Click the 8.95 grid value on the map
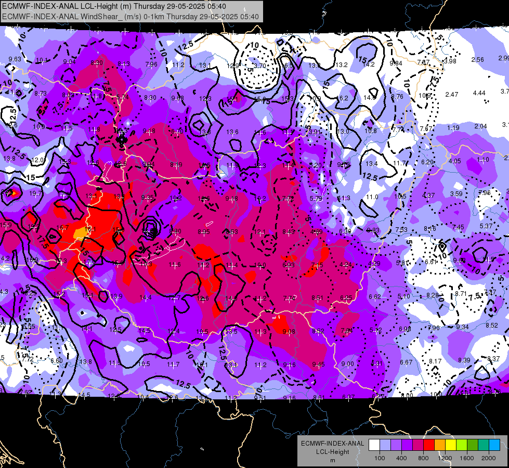 (204, 232)
